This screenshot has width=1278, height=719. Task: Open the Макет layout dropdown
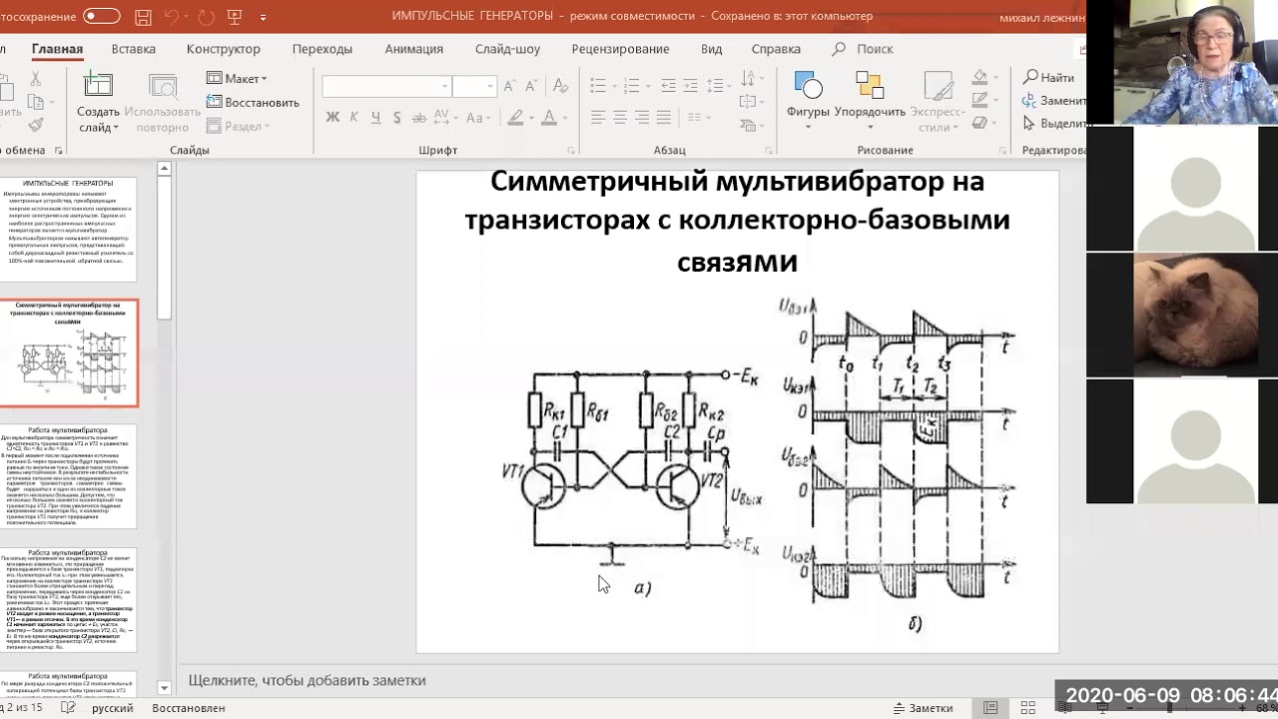[x=237, y=78]
